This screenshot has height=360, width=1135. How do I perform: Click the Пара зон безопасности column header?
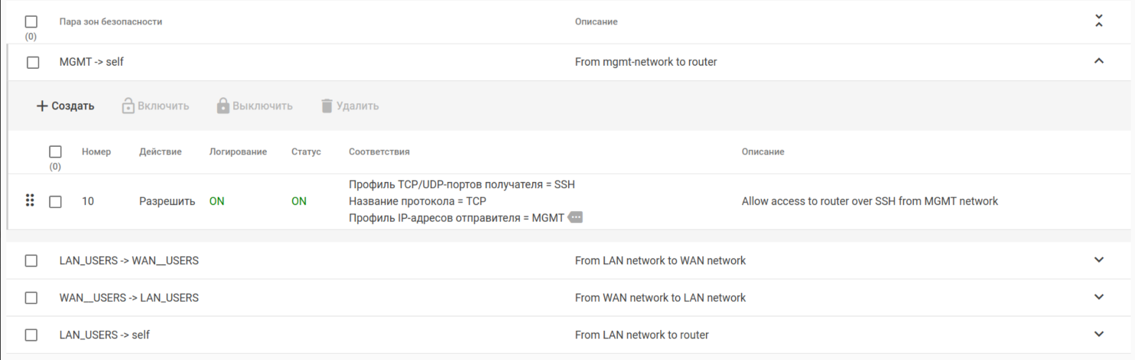point(111,22)
